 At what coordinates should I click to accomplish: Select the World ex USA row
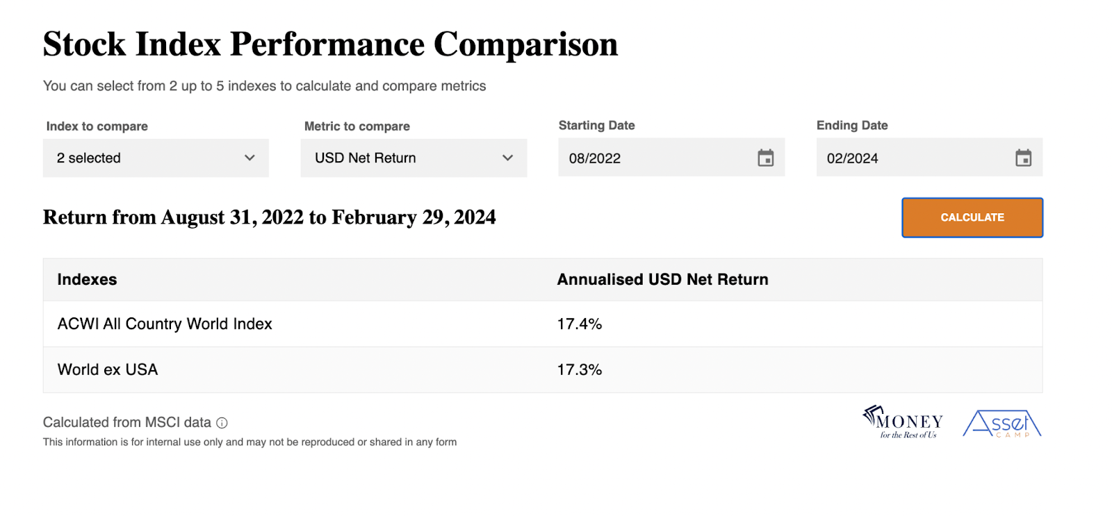click(543, 370)
